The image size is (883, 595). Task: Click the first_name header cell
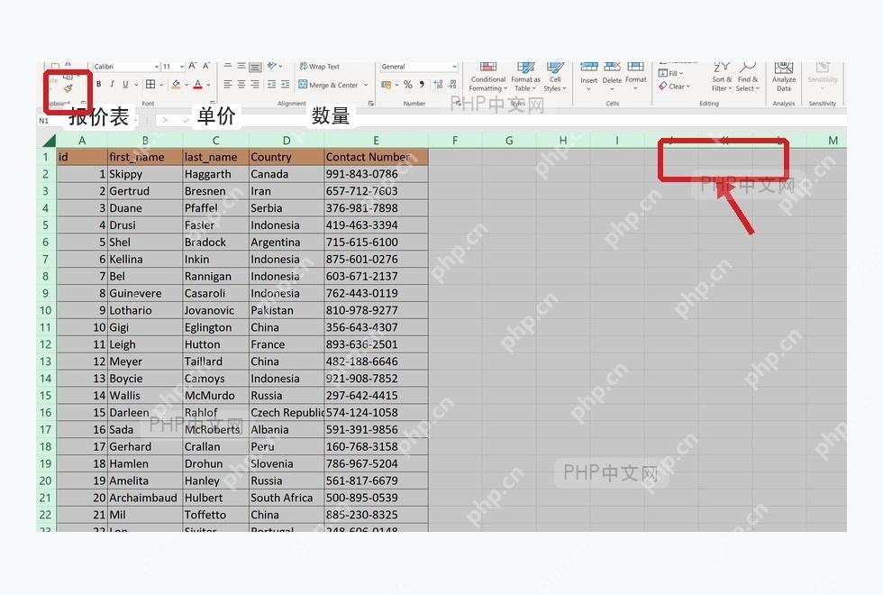pos(145,157)
